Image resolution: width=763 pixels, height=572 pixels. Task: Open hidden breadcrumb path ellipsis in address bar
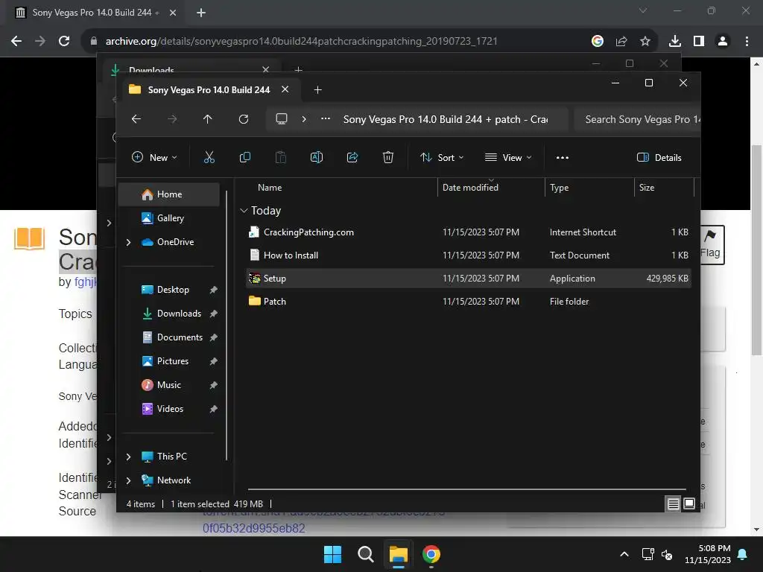pyautogui.click(x=326, y=118)
